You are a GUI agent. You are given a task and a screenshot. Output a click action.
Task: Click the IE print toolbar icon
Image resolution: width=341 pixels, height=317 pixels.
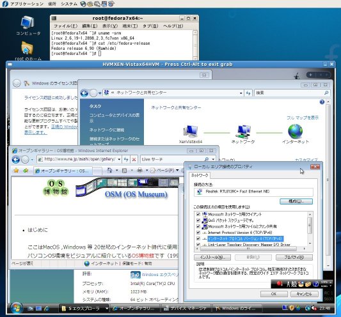coord(140,171)
